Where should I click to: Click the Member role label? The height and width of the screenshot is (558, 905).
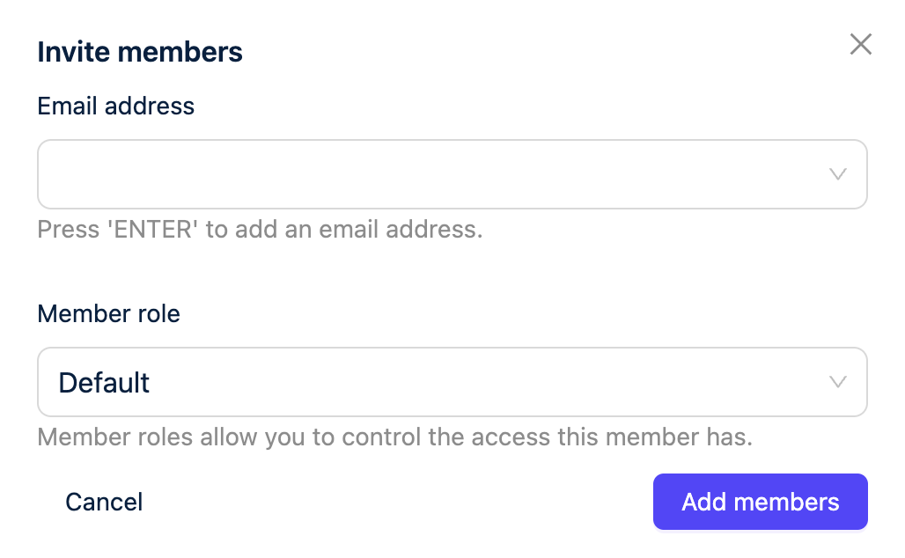pyautogui.click(x=108, y=314)
